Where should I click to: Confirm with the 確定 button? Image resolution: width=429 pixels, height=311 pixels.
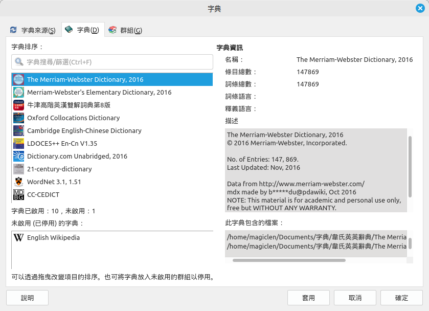coord(401,298)
